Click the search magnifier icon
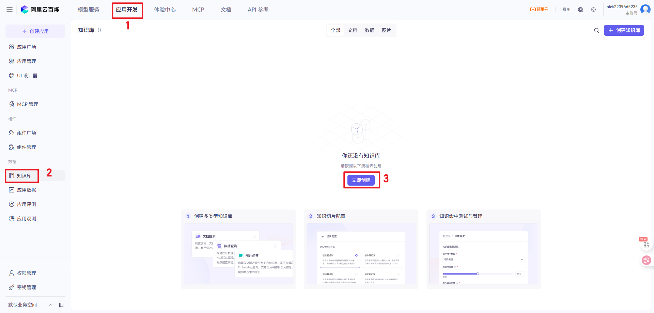The width and height of the screenshot is (654, 313). (x=596, y=30)
